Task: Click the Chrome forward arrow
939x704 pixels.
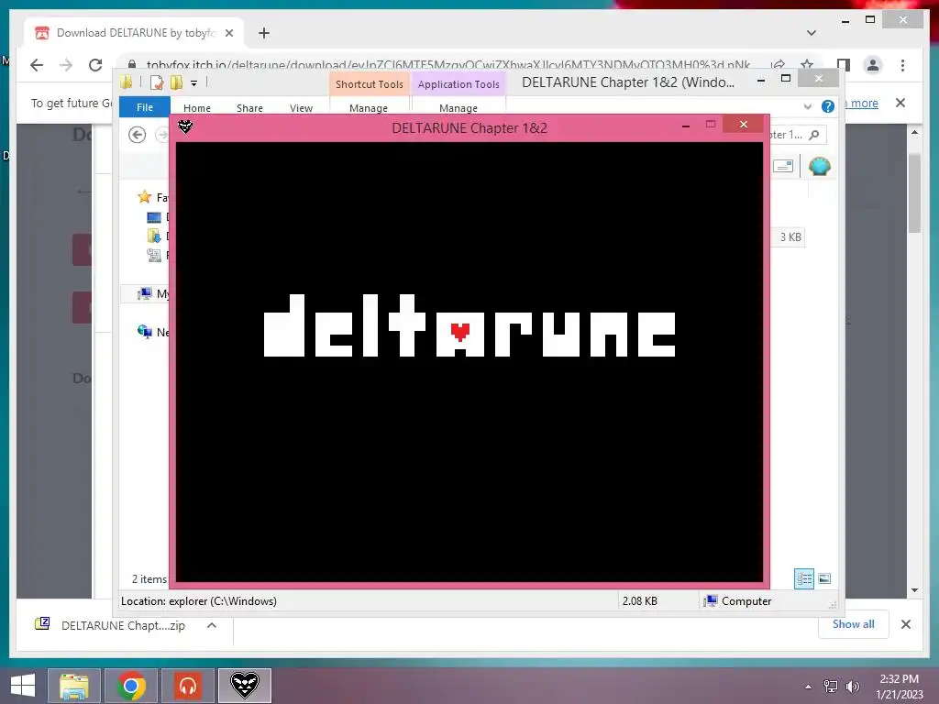Action: click(x=66, y=65)
